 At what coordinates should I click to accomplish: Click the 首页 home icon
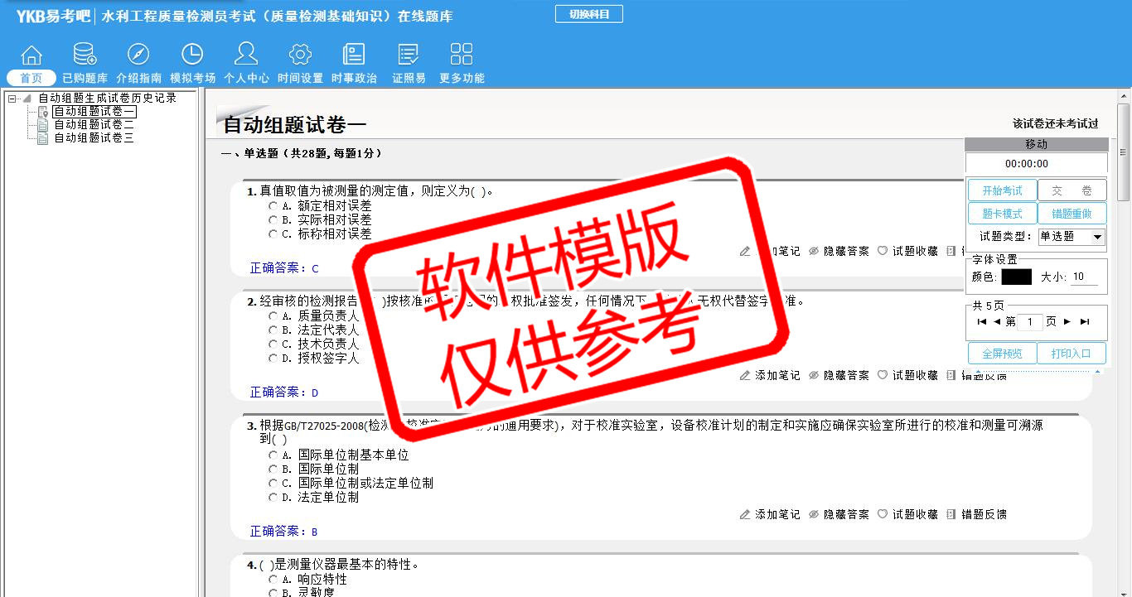click(x=31, y=55)
